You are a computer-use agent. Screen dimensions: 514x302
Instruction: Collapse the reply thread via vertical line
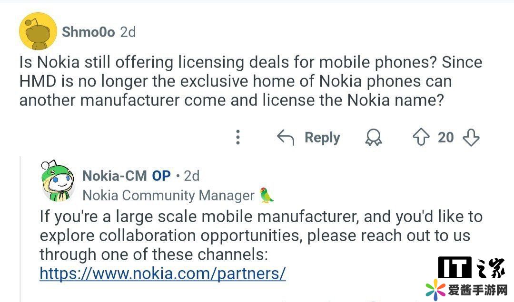point(20,228)
